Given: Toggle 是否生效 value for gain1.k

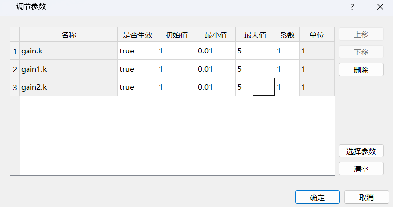Looking at the screenshot, I should pos(137,69).
